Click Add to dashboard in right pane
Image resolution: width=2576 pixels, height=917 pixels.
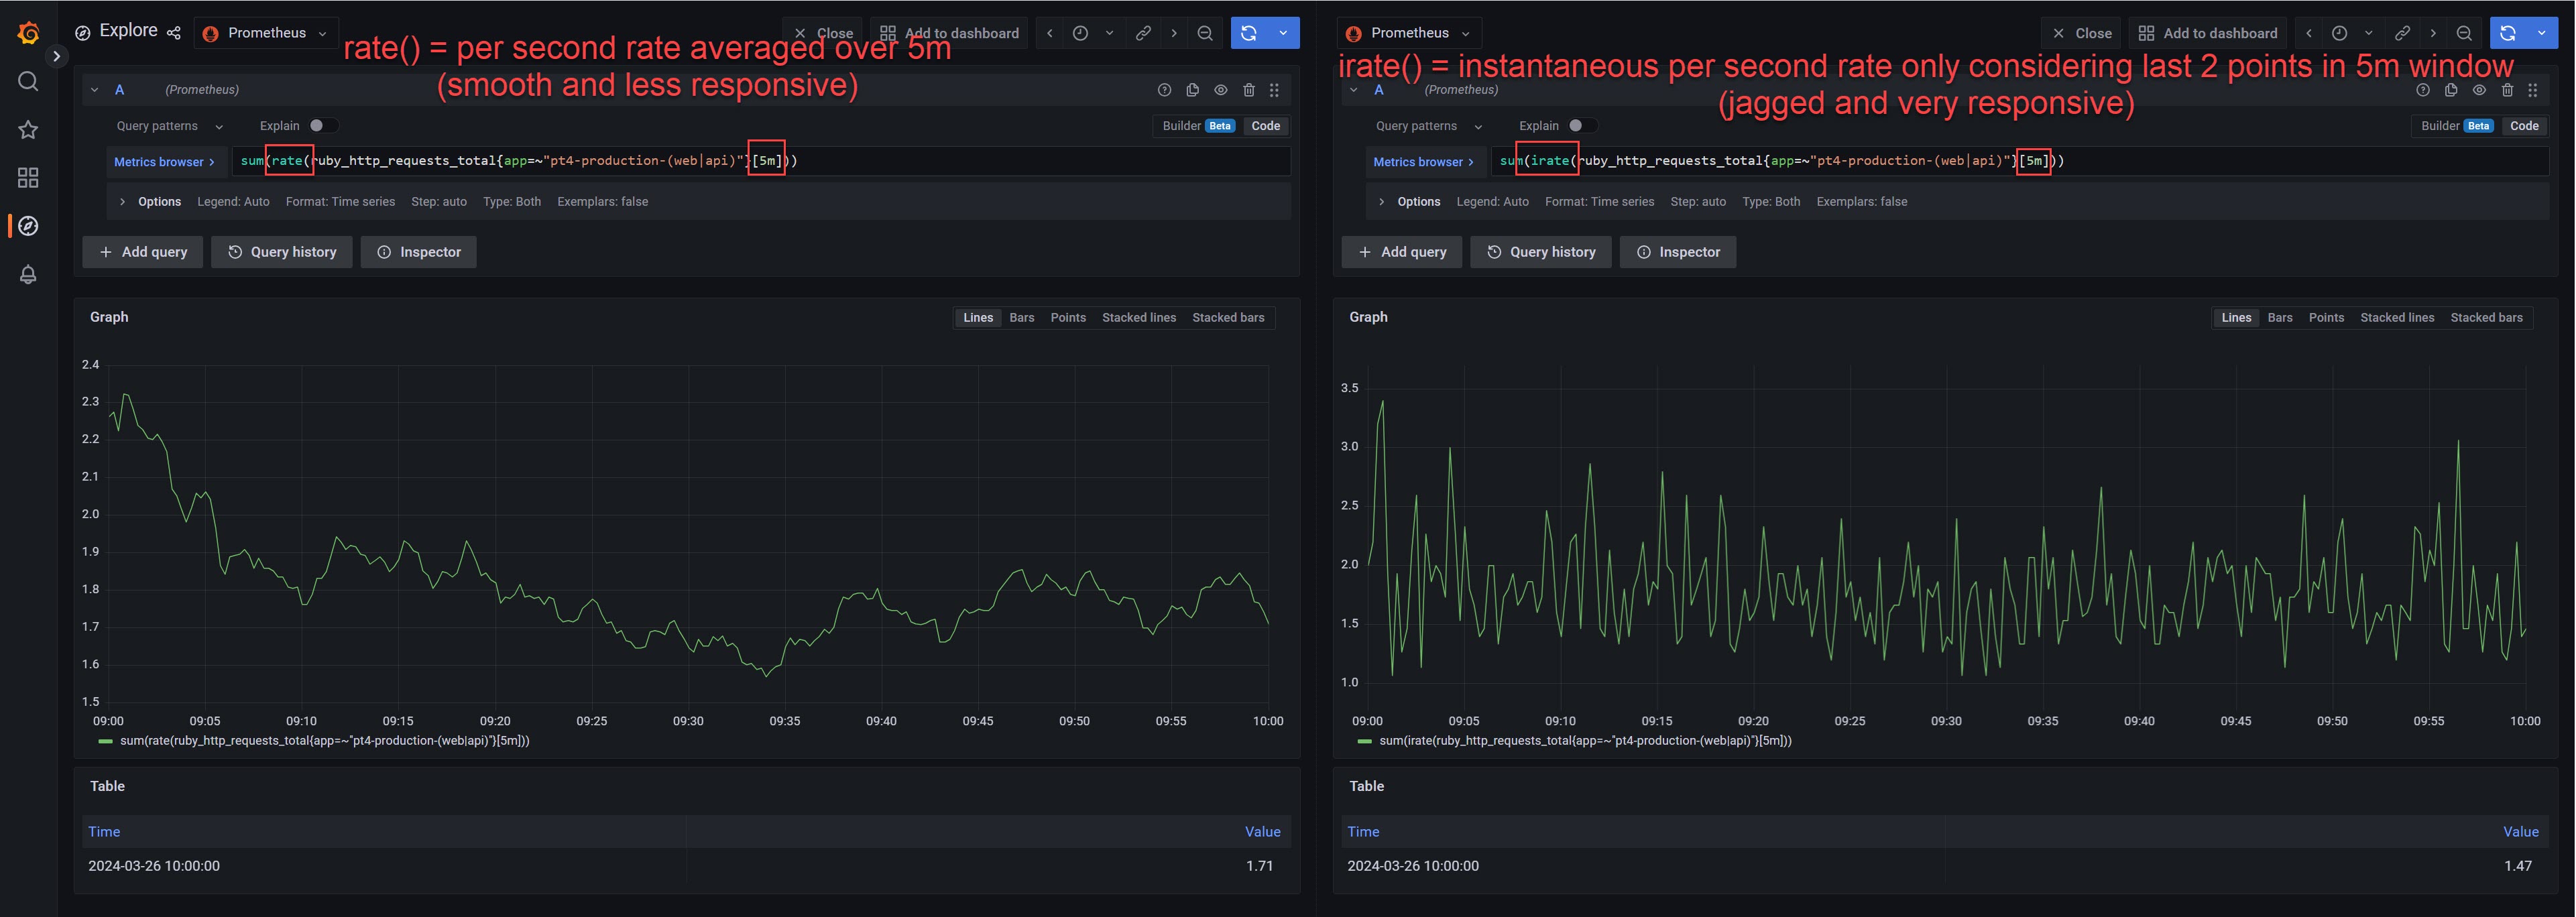(2207, 33)
